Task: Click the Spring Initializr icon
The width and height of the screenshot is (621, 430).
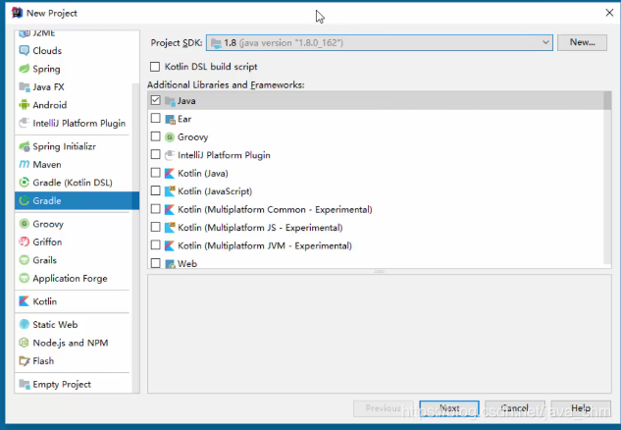Action: [x=25, y=146]
